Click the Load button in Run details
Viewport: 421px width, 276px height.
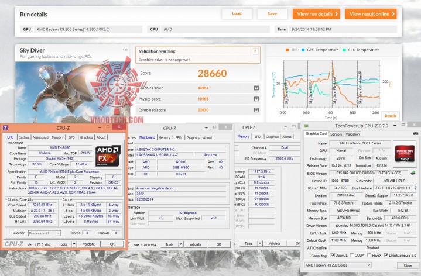click(237, 13)
